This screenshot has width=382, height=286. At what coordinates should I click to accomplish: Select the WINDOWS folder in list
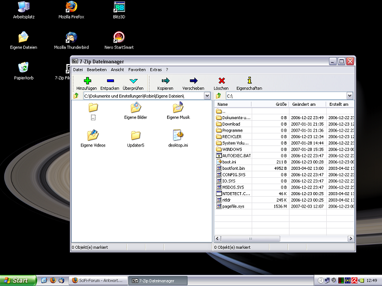tap(232, 149)
